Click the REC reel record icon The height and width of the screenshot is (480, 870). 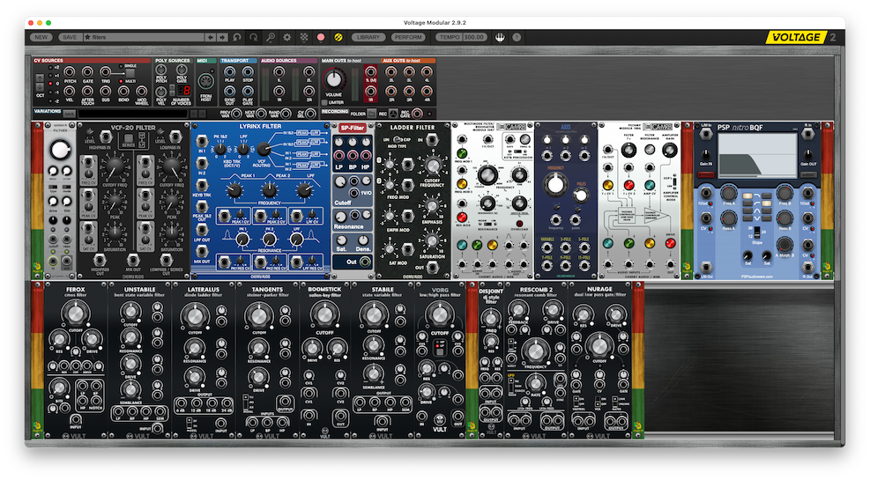coord(393,114)
